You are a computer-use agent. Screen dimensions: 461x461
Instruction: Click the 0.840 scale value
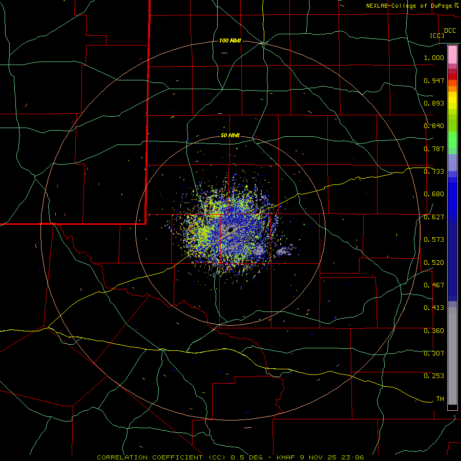[x=434, y=126]
